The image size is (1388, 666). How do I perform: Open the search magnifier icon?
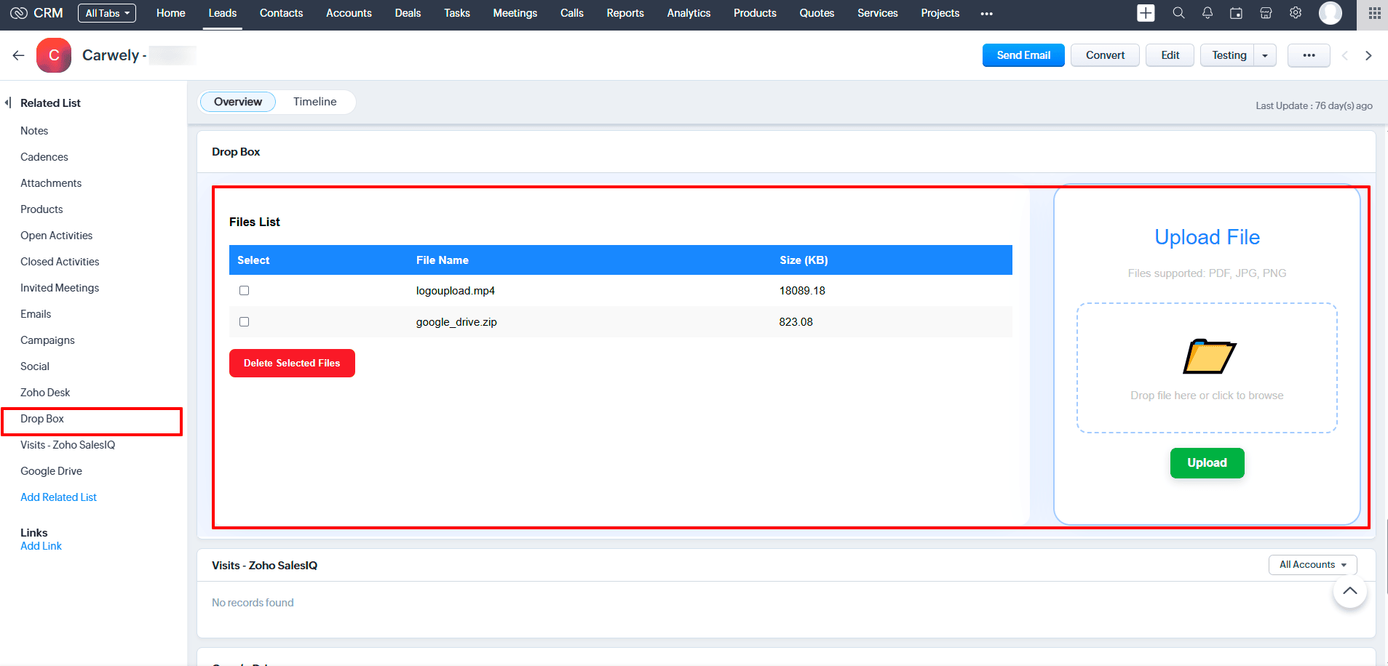pyautogui.click(x=1178, y=13)
